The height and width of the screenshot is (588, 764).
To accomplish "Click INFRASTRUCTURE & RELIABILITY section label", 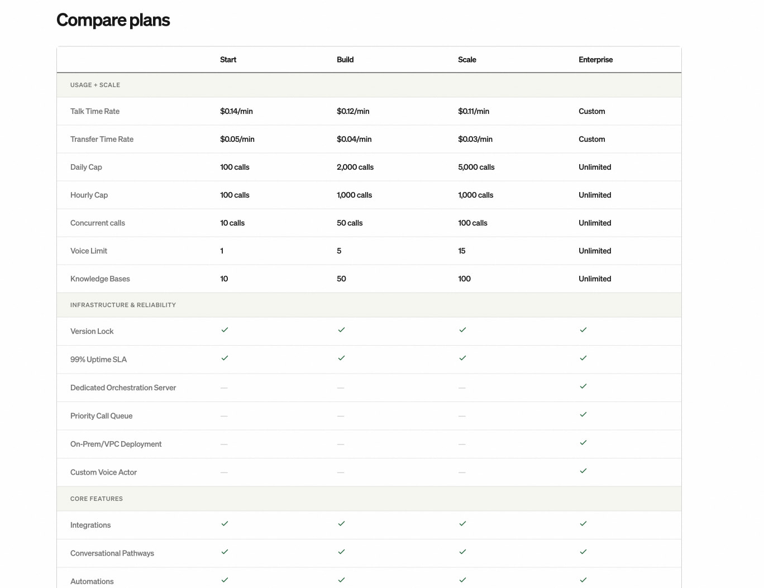I will 123,305.
